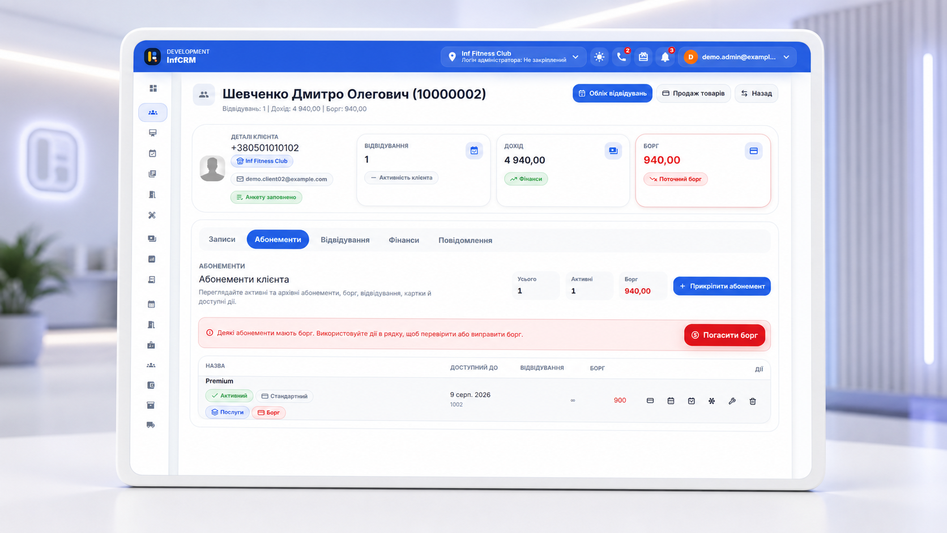Click the Назва column header

(x=215, y=366)
